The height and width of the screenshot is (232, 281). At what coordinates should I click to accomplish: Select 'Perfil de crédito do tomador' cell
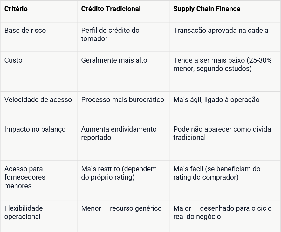click(123, 37)
